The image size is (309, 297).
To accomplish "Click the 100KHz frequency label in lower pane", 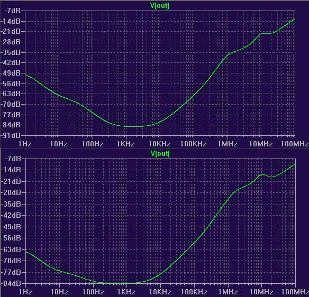I will click(x=194, y=292).
